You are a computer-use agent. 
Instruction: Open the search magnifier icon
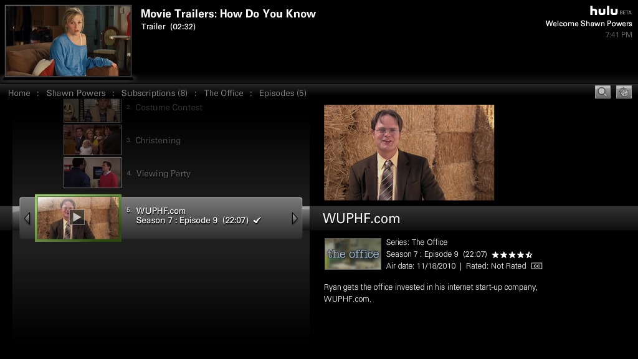pyautogui.click(x=602, y=92)
